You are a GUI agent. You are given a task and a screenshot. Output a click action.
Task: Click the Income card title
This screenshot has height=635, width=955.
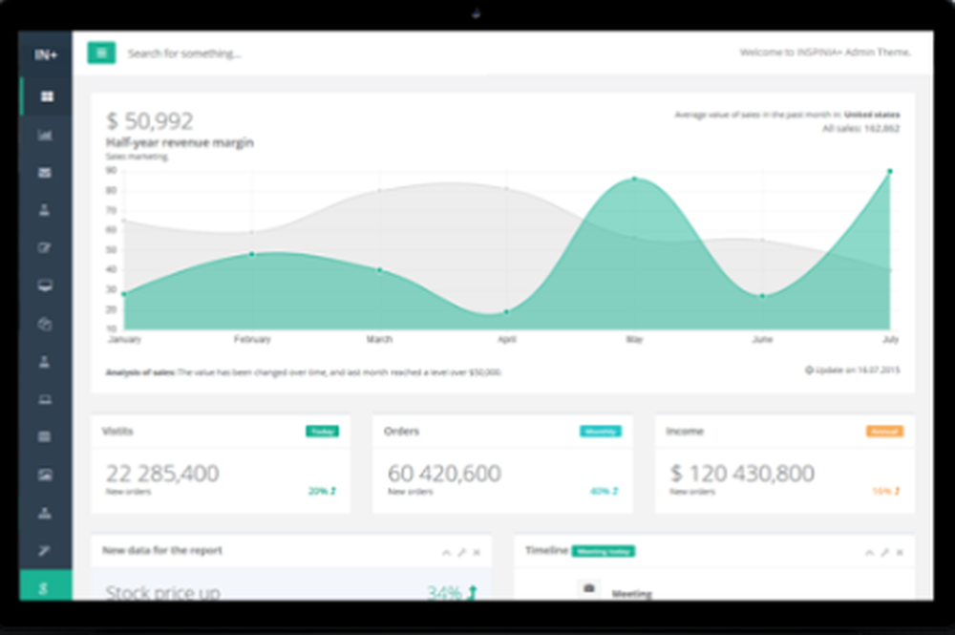(685, 431)
